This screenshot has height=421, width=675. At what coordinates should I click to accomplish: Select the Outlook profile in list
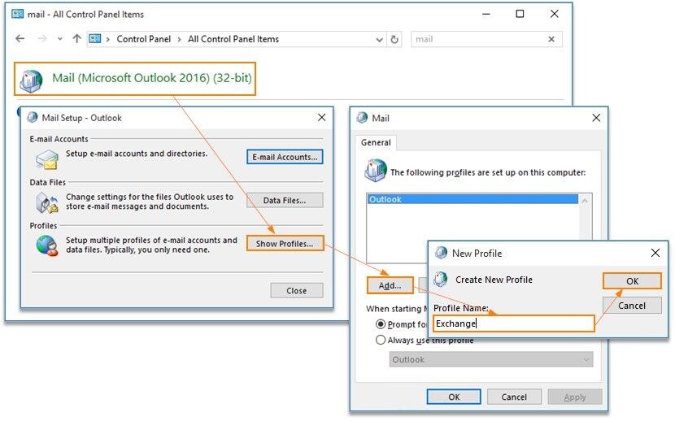click(x=472, y=199)
